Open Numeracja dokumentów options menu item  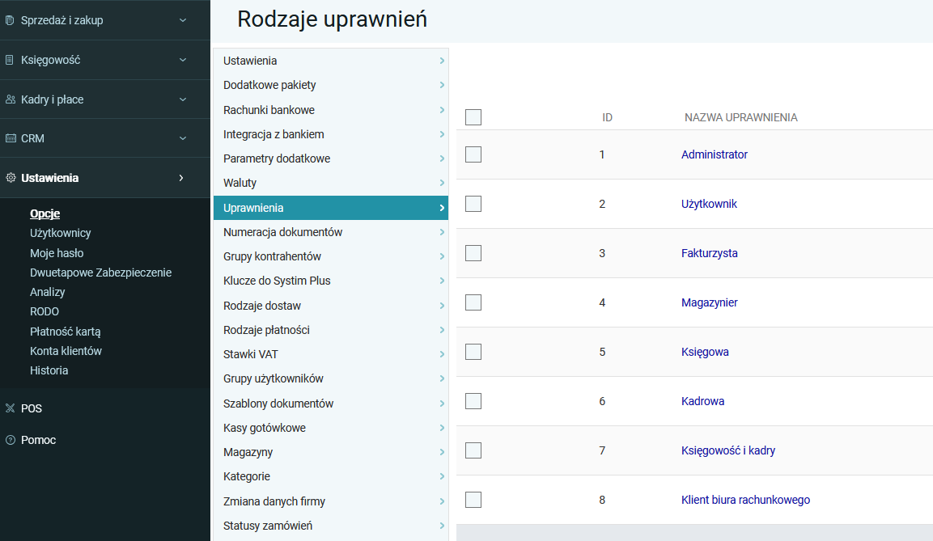click(x=282, y=232)
